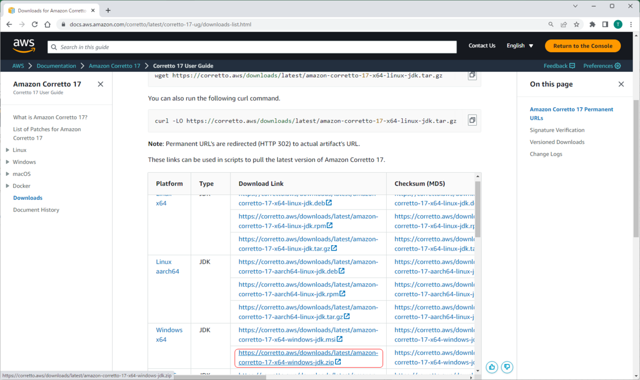The height and width of the screenshot is (380, 640).
Task: Open List of Patches for Amazon Corretto 17
Action: pyautogui.click(x=47, y=134)
